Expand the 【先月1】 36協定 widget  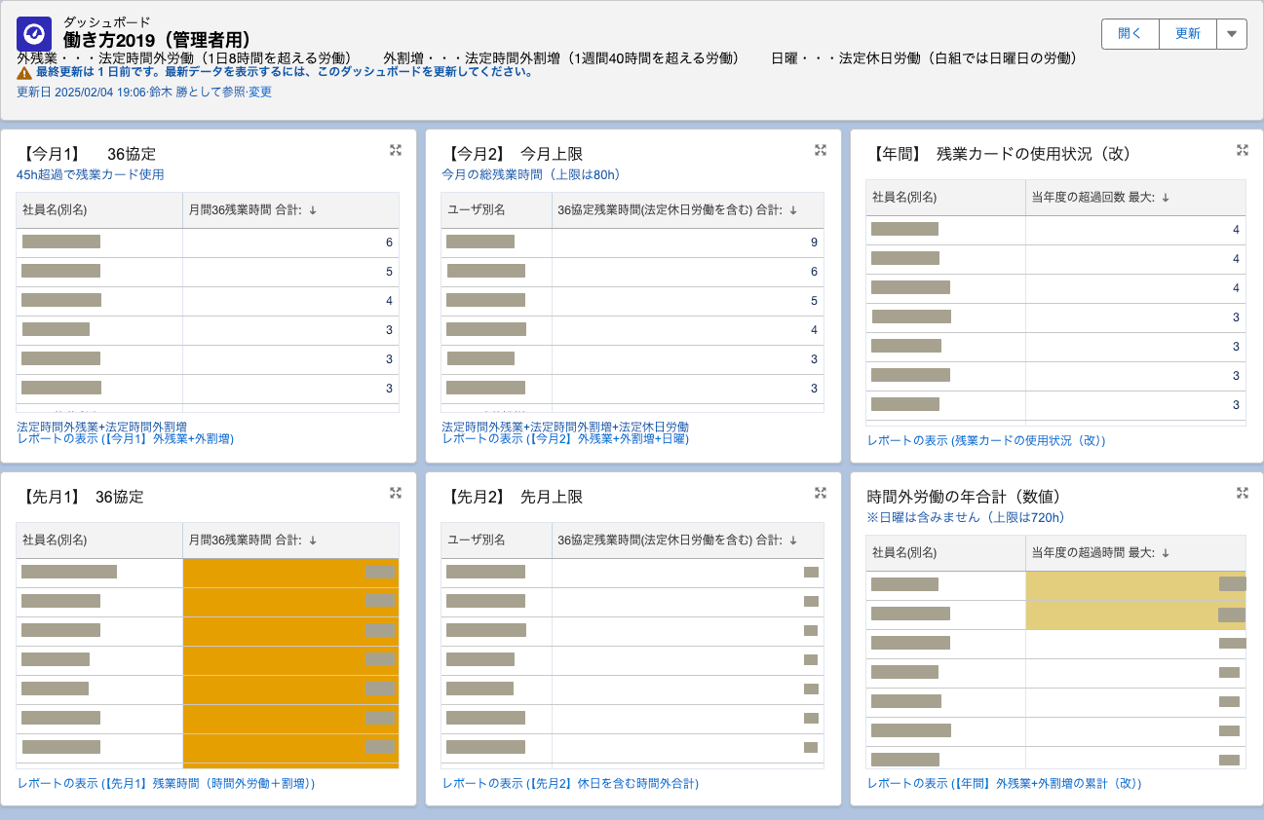[x=396, y=493]
